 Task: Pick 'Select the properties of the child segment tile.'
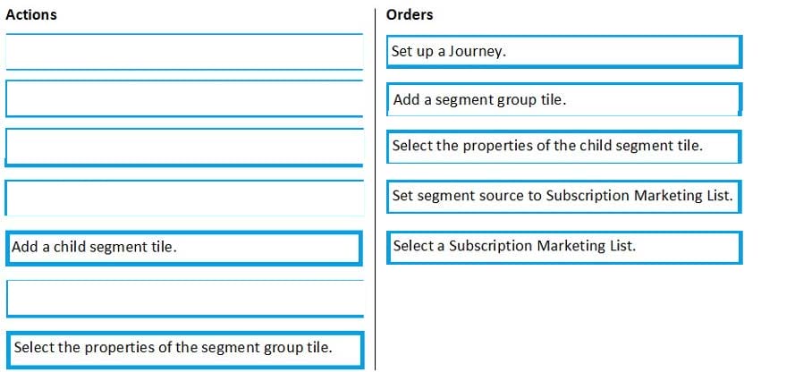tap(564, 147)
